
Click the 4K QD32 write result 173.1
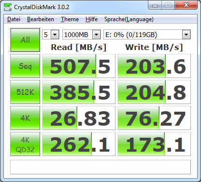pyautogui.click(x=154, y=144)
